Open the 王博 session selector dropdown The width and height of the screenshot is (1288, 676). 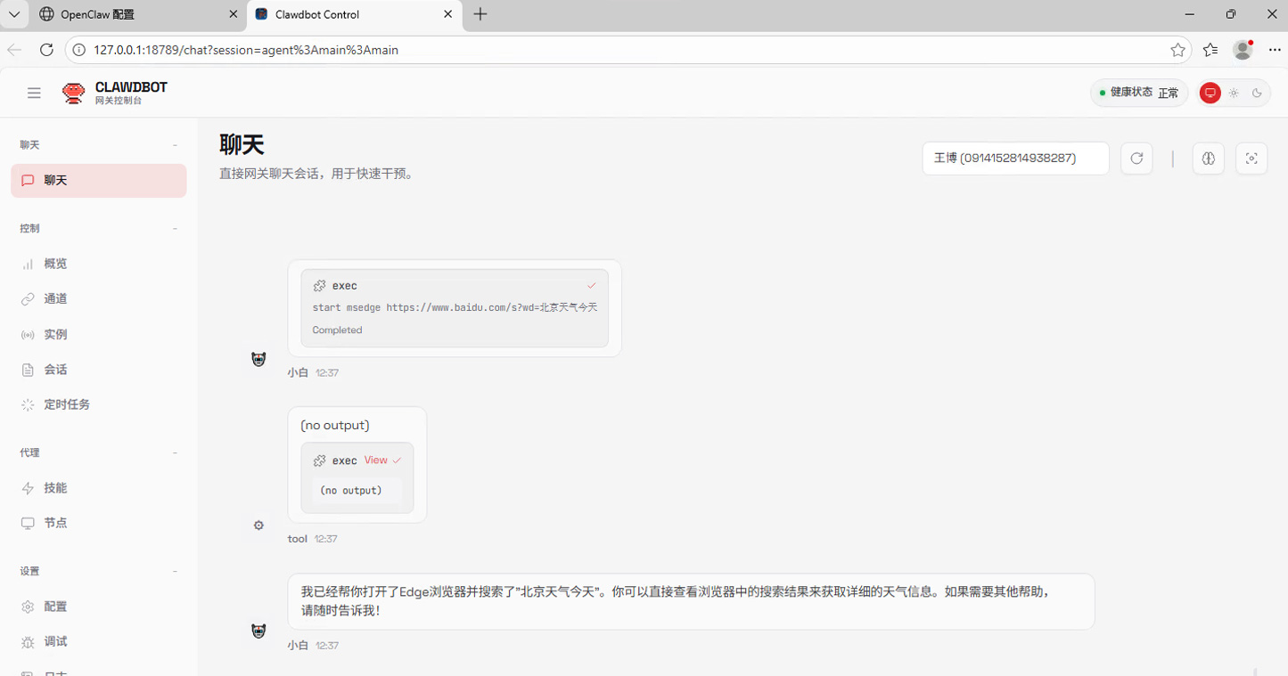click(1015, 159)
